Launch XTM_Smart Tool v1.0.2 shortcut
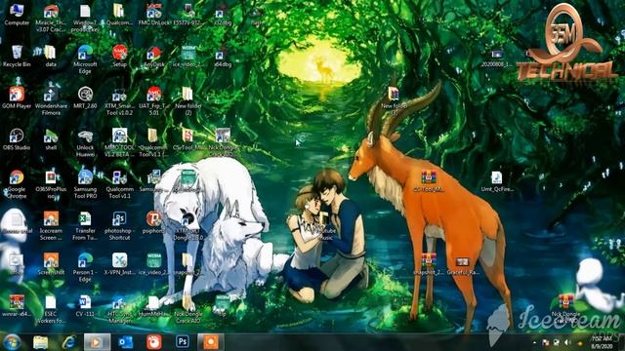This screenshot has width=625, height=351. pyautogui.click(x=119, y=101)
